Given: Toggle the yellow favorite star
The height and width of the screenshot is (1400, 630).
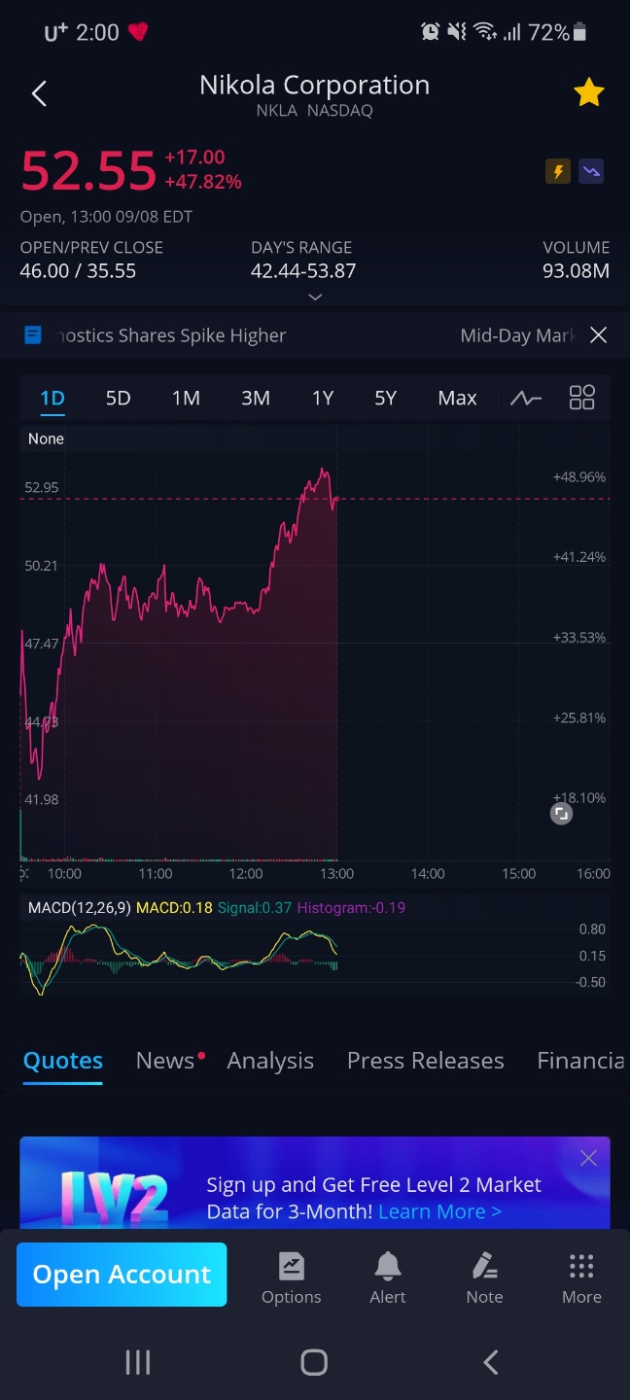Looking at the screenshot, I should [x=588, y=93].
